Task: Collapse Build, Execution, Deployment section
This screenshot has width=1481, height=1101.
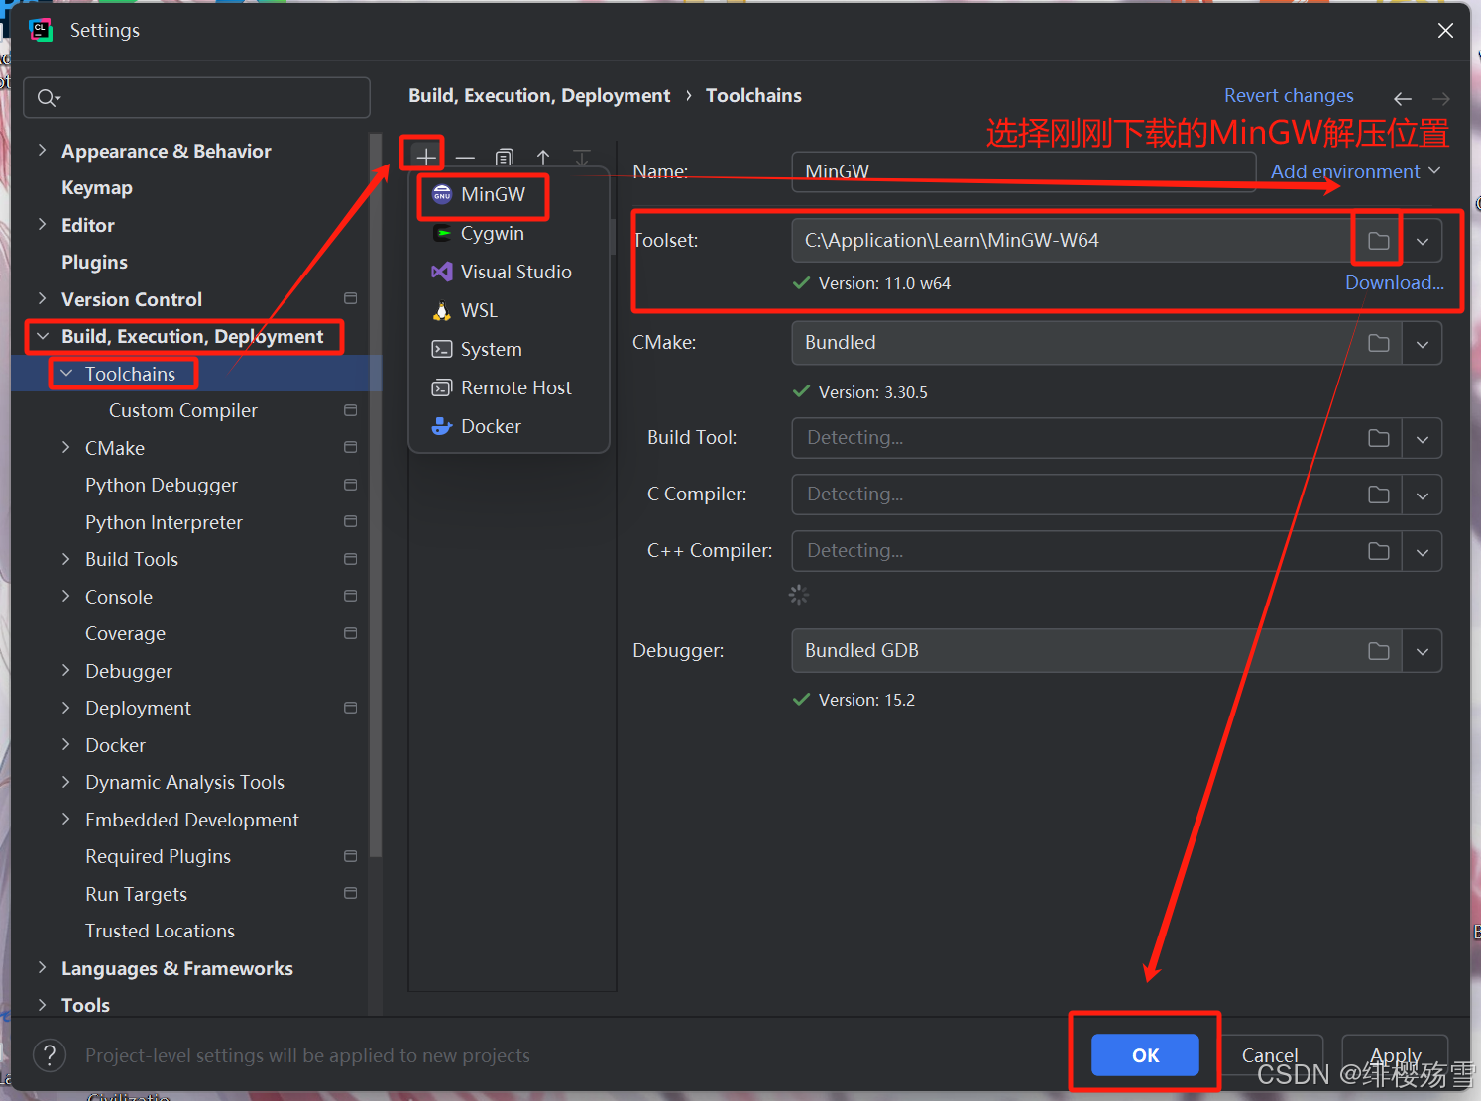Action: point(42,336)
